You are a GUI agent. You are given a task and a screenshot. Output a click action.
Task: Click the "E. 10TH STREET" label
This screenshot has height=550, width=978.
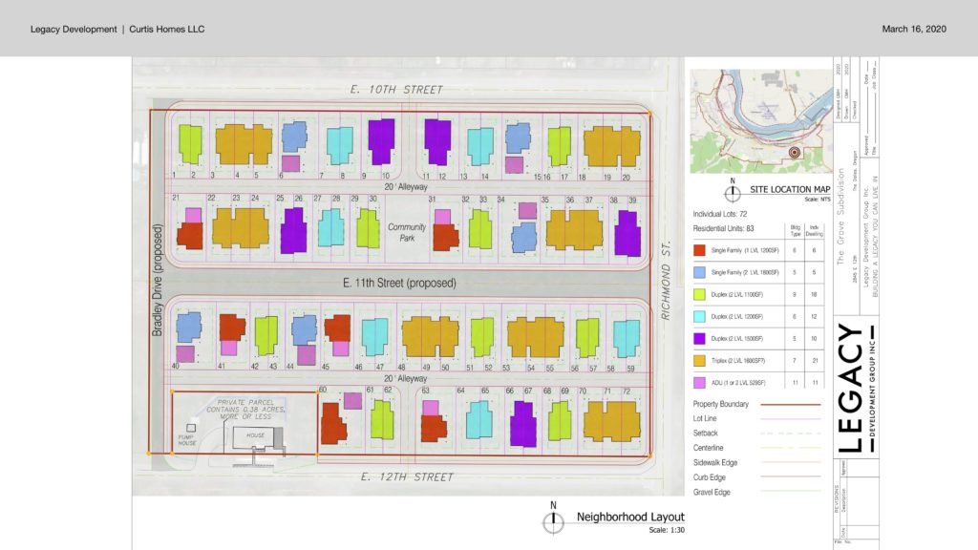[396, 90]
